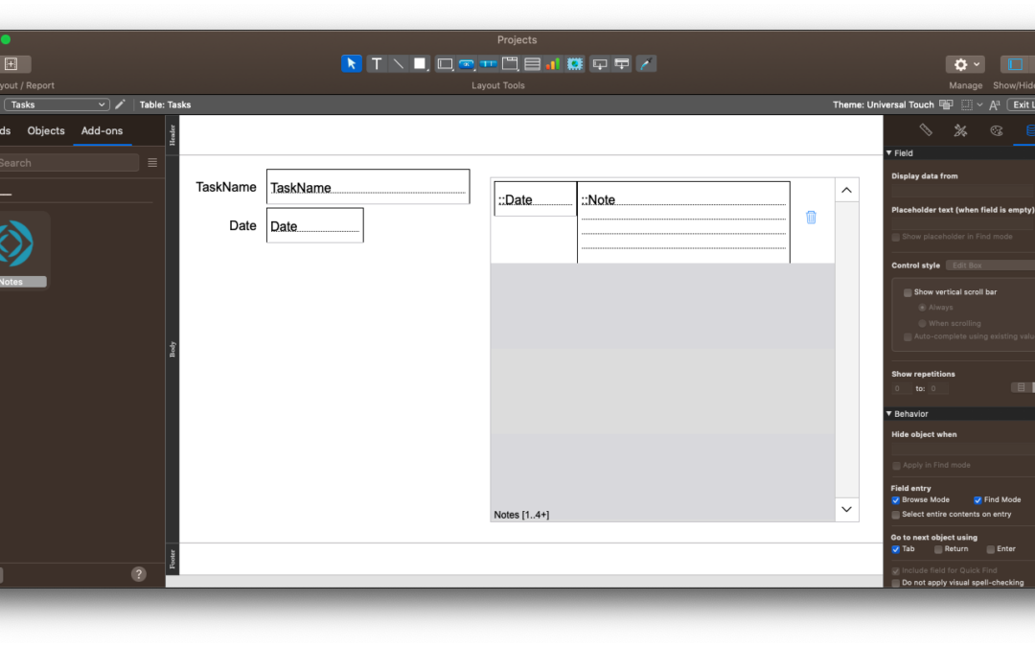Toggle Show vertical scroll bar checkbox
The height and width of the screenshot is (647, 1035).
coord(908,291)
